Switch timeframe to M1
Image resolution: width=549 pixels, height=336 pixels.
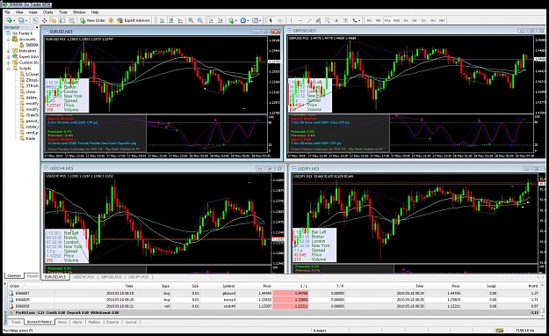pos(369,21)
